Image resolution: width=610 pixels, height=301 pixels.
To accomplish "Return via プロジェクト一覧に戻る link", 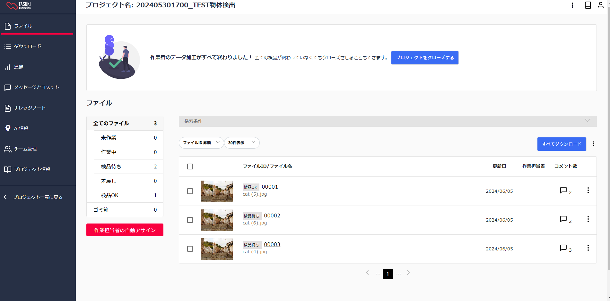I will (38, 197).
